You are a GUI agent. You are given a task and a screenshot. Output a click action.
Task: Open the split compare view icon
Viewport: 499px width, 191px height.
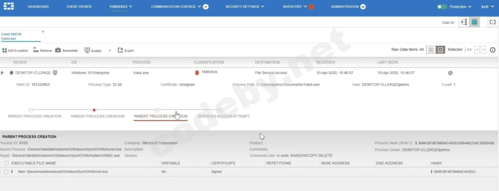(493, 22)
